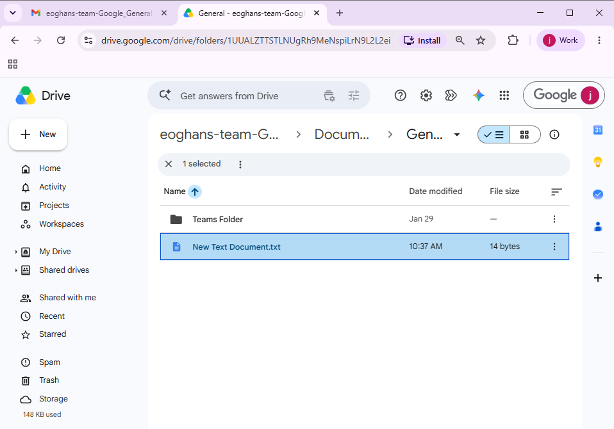Clear the selection with X icon
614x429 pixels.
[x=169, y=164]
